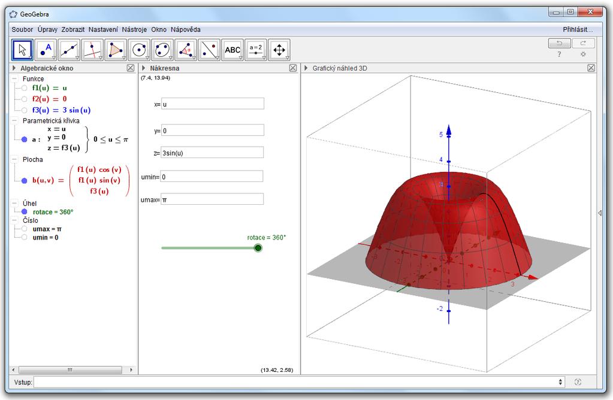Image resolution: width=613 pixels, height=400 pixels.
Task: Select the Perpendicular line tool
Action: click(92, 50)
